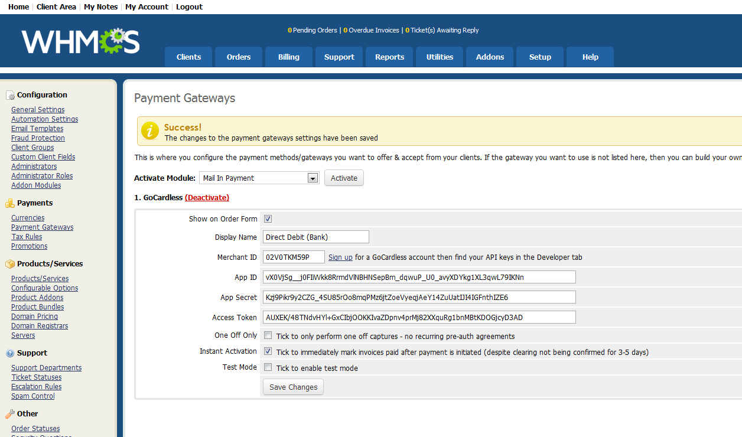The height and width of the screenshot is (437, 742).
Task: Open Domain Registrars in the sidebar
Action: pos(40,326)
